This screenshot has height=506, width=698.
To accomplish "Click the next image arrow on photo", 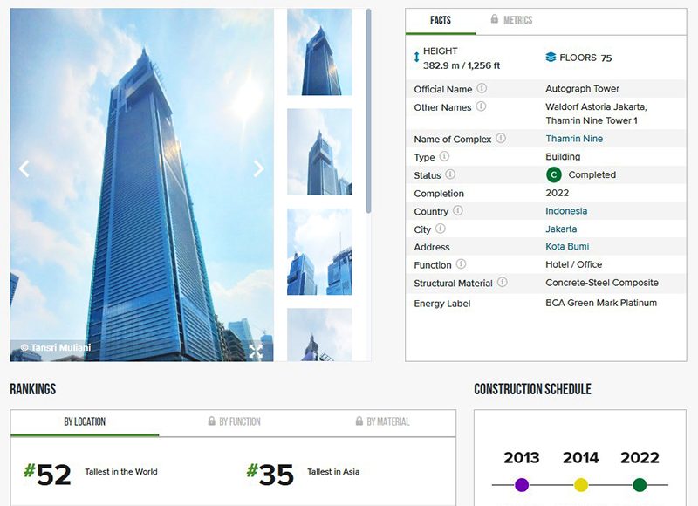I will coord(258,169).
